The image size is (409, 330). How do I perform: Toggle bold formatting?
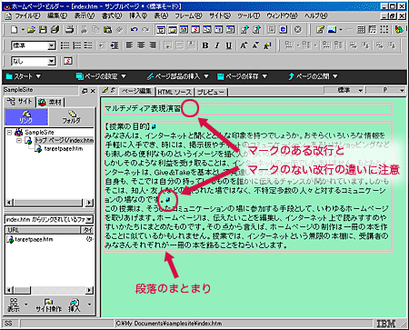205,45
